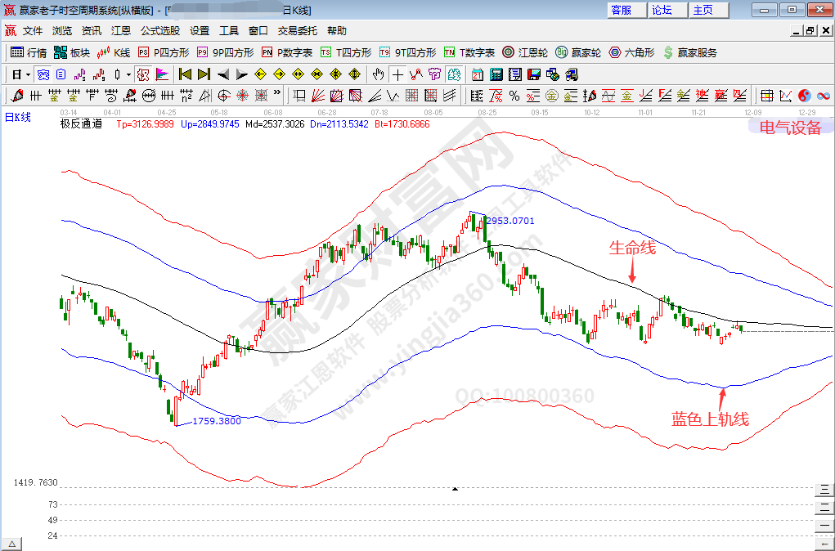Click the 论坛 forum button
The width and height of the screenshot is (835, 551).
pyautogui.click(x=662, y=10)
